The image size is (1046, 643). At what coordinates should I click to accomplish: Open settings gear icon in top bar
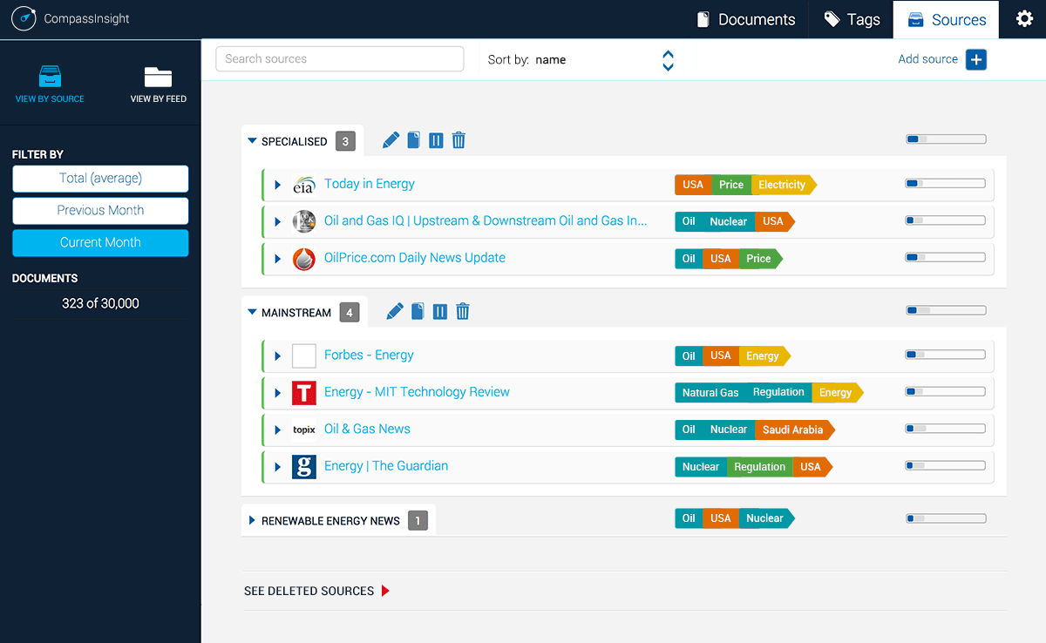pyautogui.click(x=1024, y=19)
